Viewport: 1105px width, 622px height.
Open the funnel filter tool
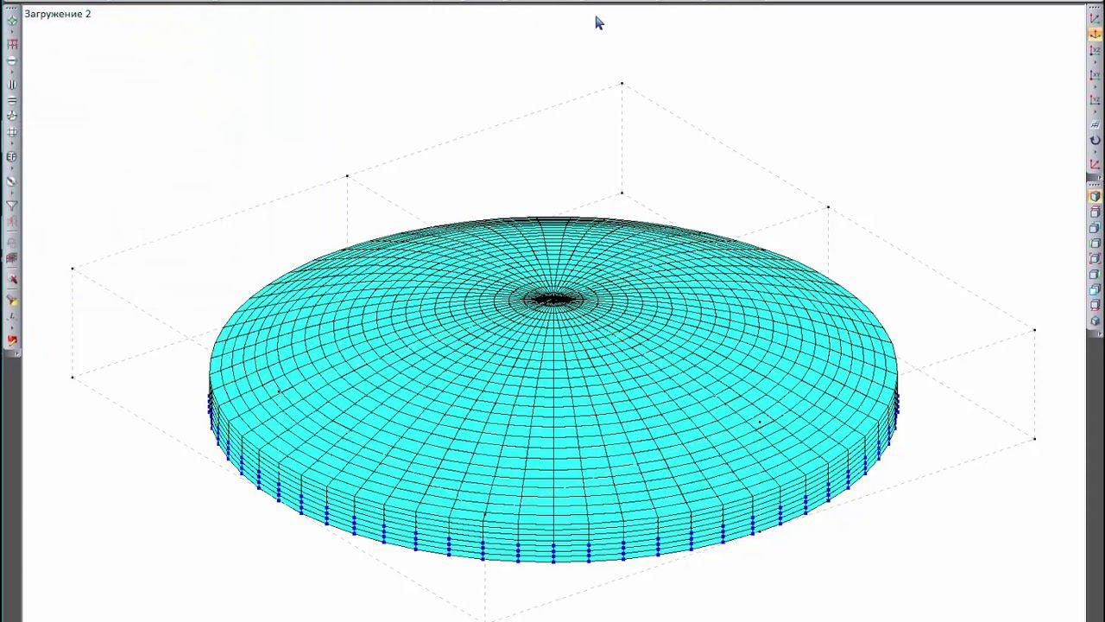12,206
